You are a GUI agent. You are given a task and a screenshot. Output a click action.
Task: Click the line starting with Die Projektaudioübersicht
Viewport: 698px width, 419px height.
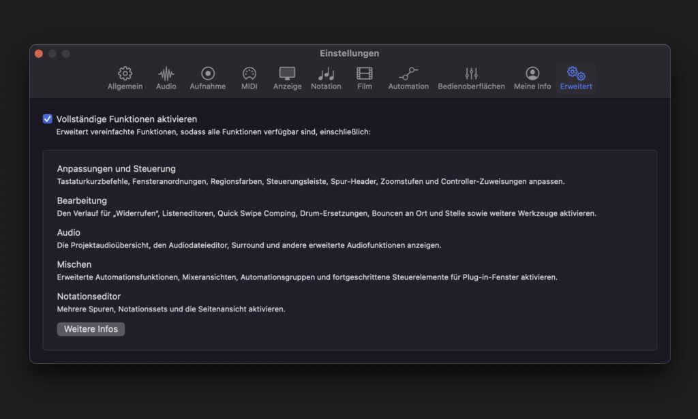(x=249, y=245)
